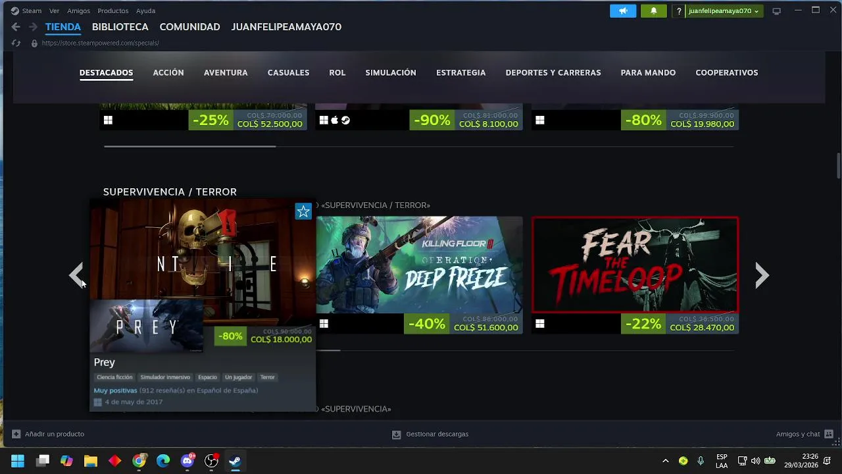Click the download icon beside Gestionar descargas
The image size is (842, 474).
pyautogui.click(x=397, y=434)
